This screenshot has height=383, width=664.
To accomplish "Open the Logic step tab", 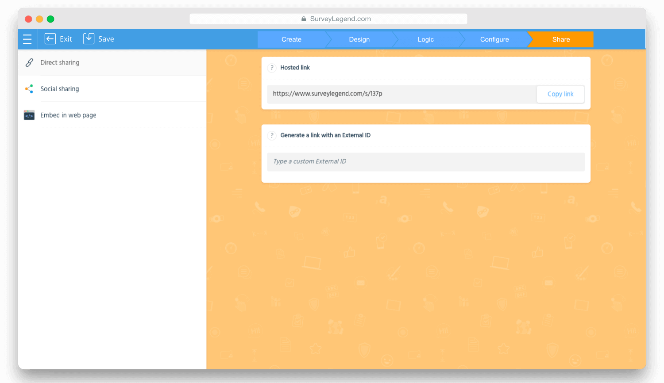I will [425, 39].
